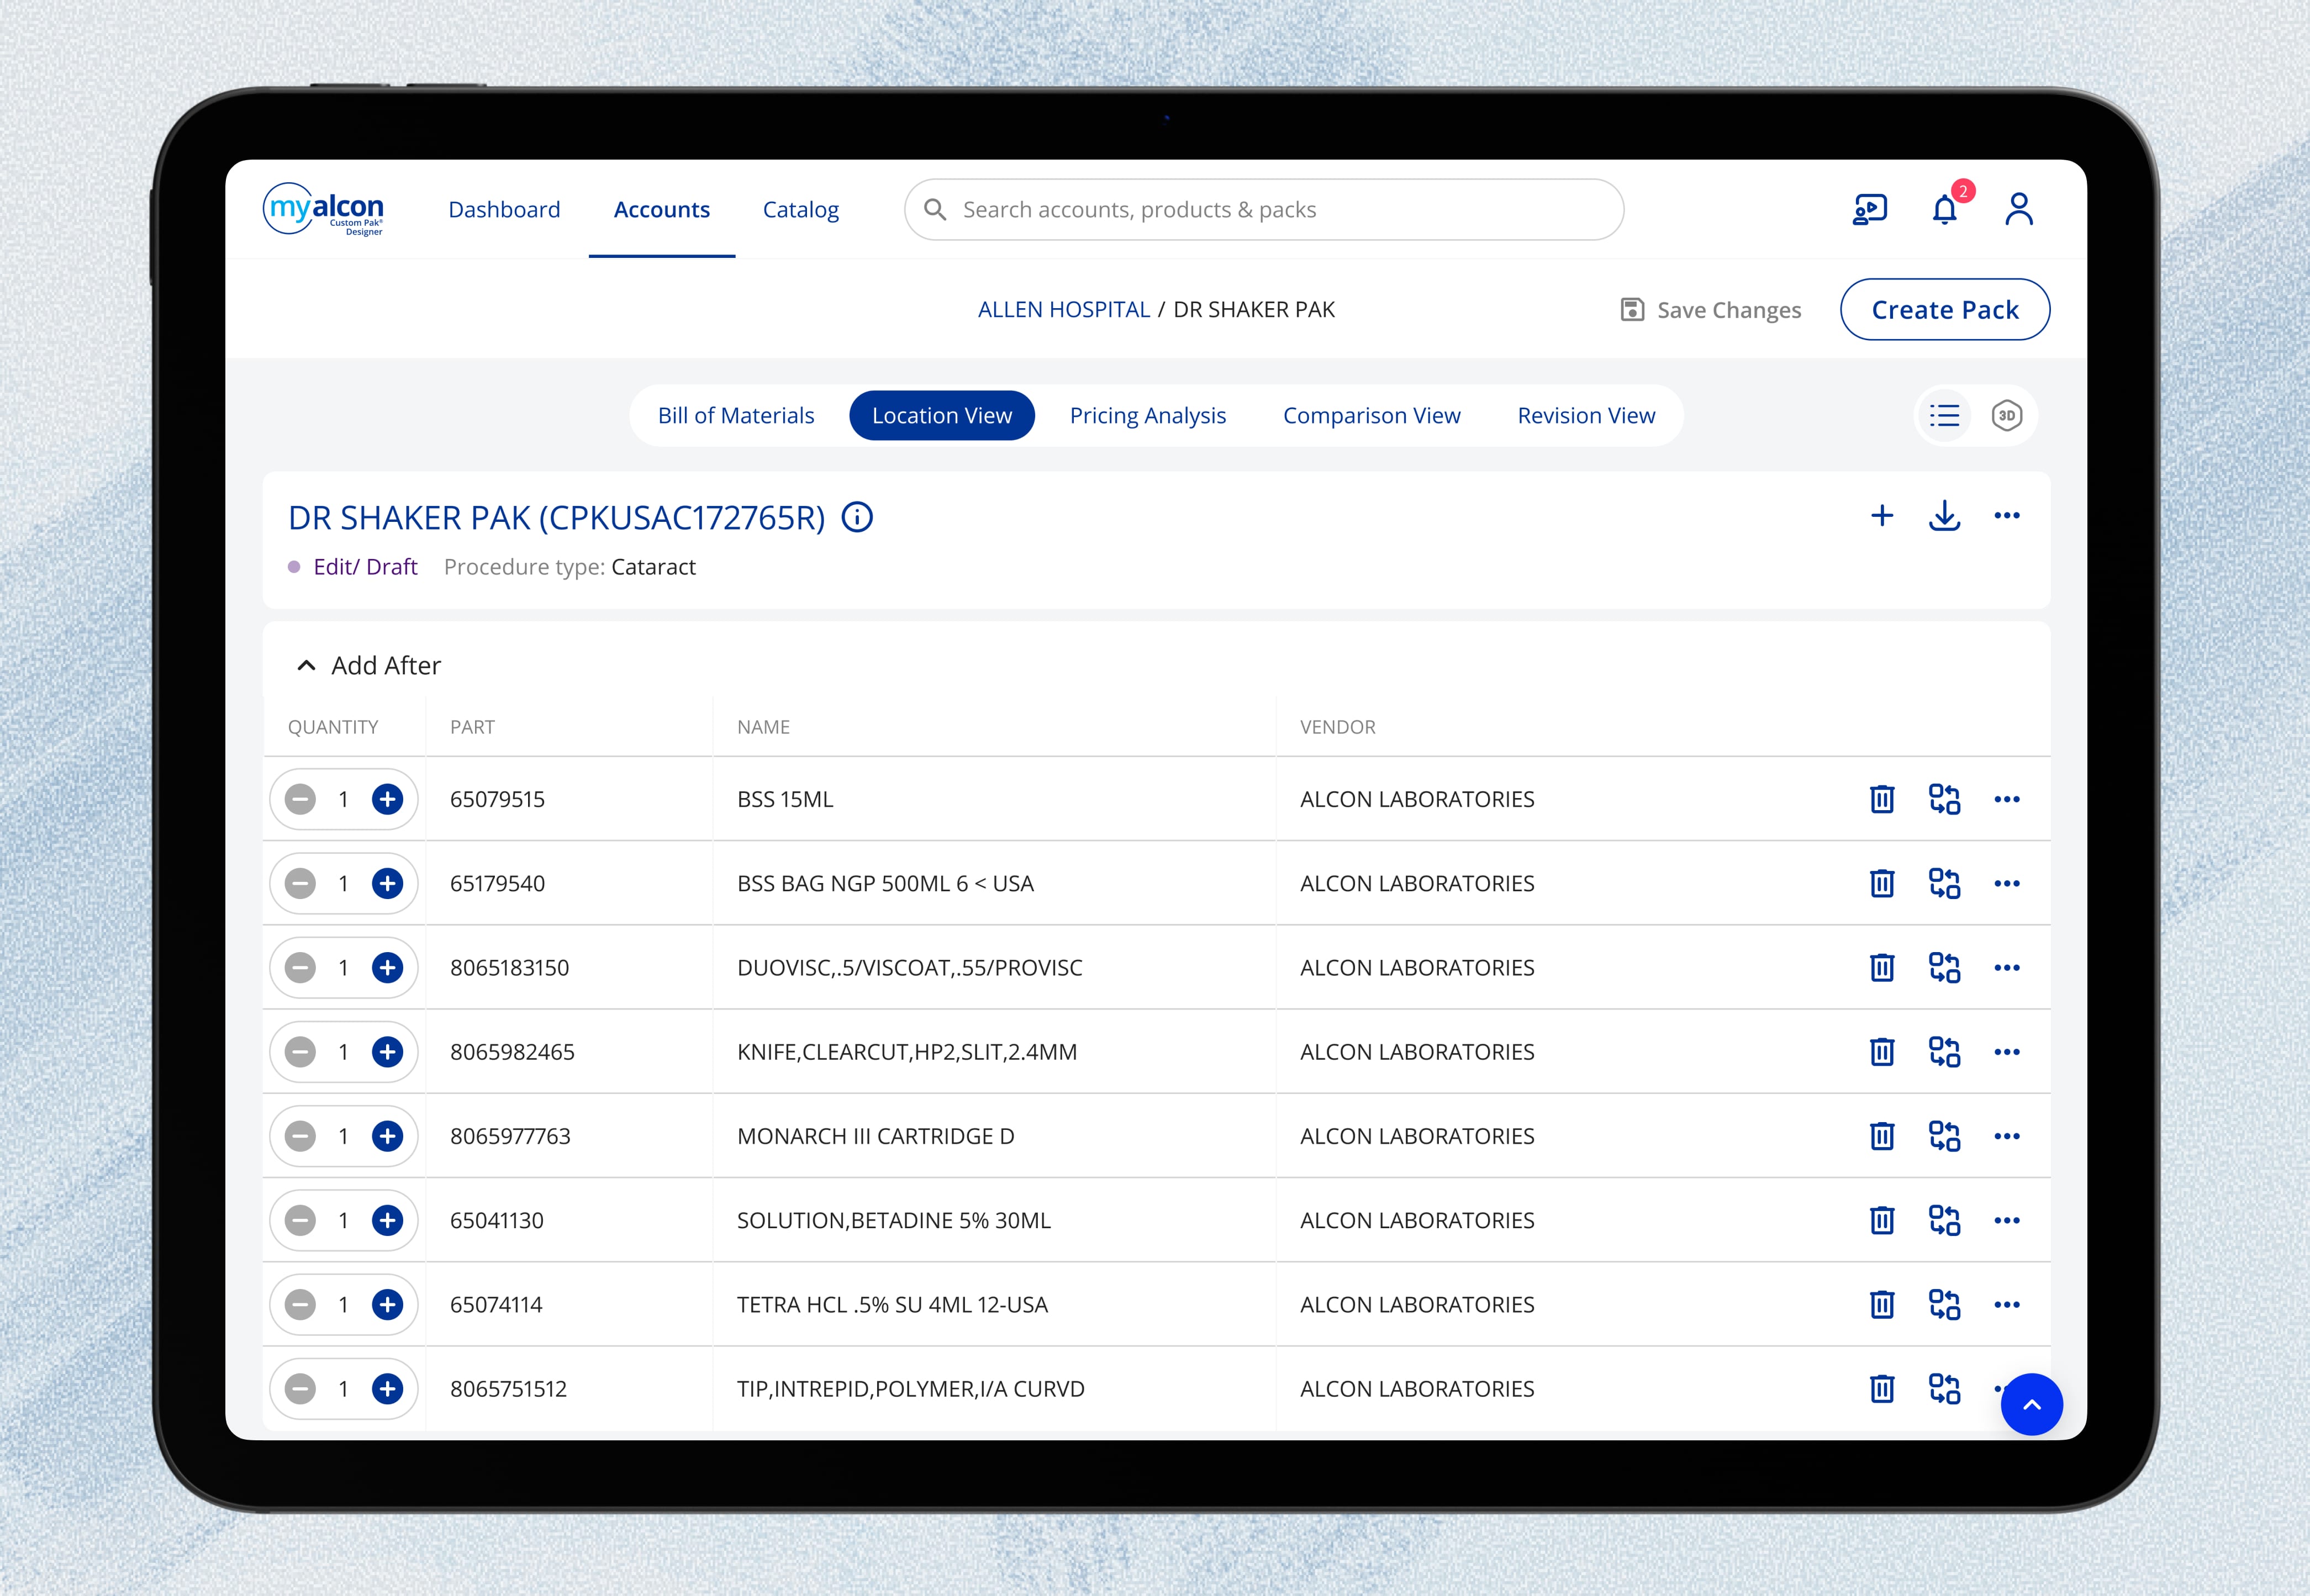
Task: Swap the TETRA HCL item
Action: [x=1944, y=1304]
